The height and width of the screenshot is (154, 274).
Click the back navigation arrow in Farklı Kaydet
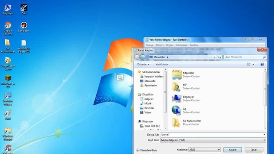tap(137, 57)
